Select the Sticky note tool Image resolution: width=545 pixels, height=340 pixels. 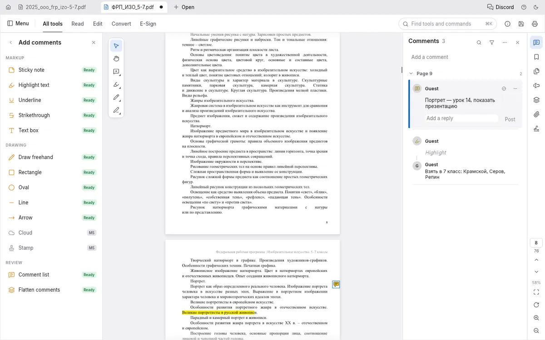(x=52, y=70)
